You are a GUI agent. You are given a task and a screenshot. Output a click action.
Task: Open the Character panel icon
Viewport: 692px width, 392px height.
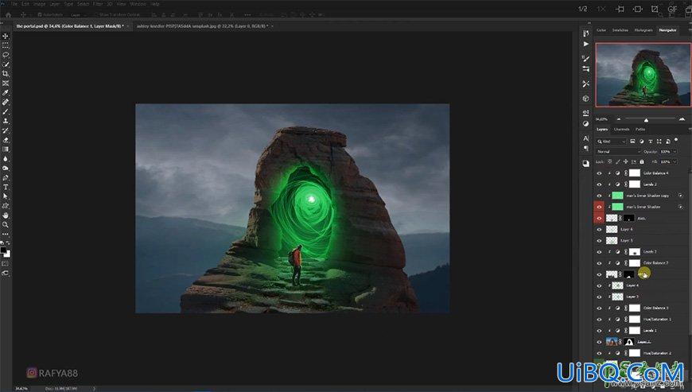[x=585, y=138]
